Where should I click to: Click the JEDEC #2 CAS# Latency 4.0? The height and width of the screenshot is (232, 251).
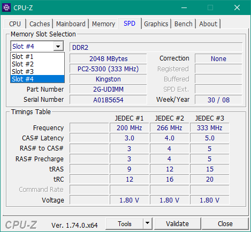coord(170,138)
